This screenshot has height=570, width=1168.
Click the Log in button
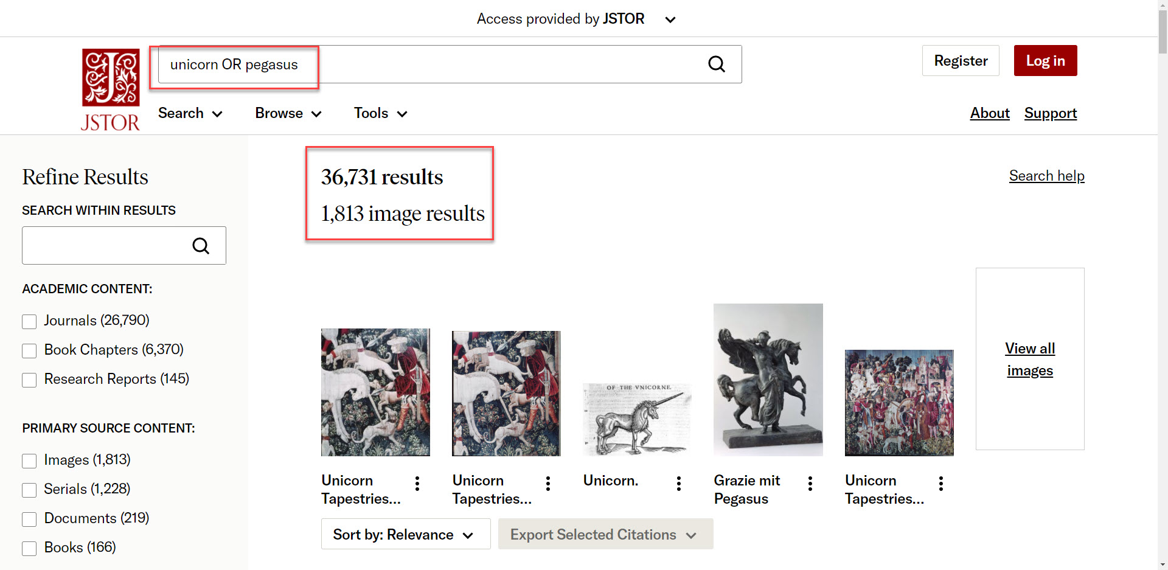click(1045, 61)
